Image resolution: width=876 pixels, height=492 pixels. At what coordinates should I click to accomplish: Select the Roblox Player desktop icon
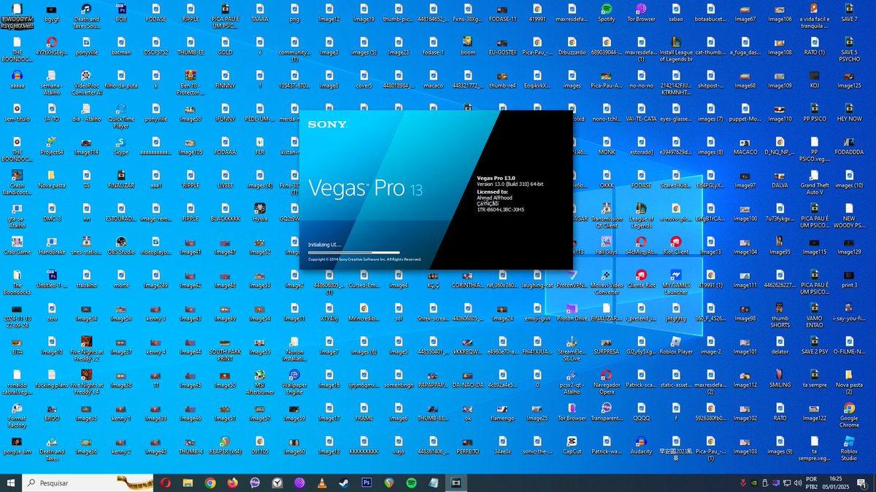point(676,345)
